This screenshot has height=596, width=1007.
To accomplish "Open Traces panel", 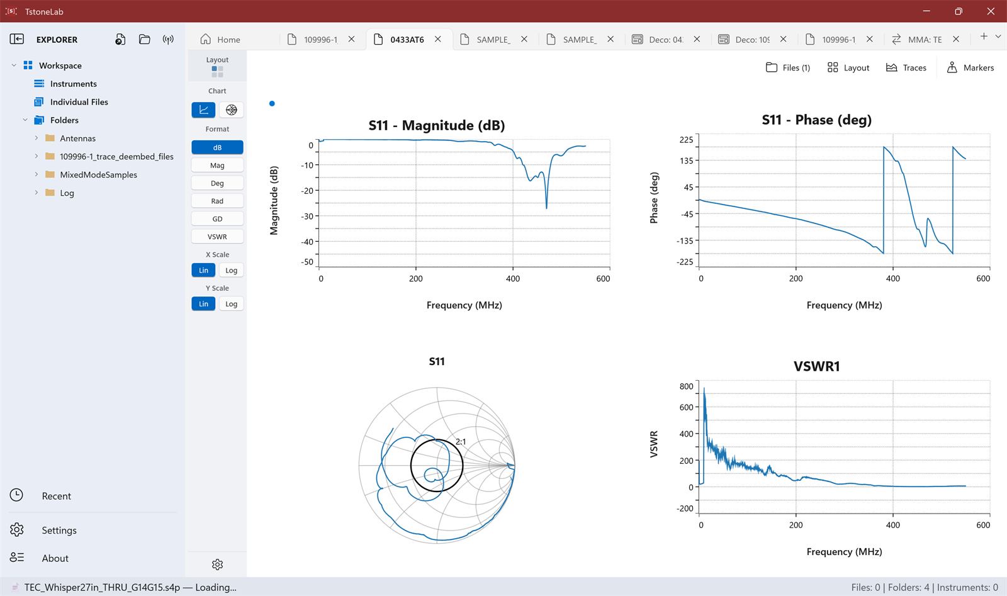I will click(906, 67).
